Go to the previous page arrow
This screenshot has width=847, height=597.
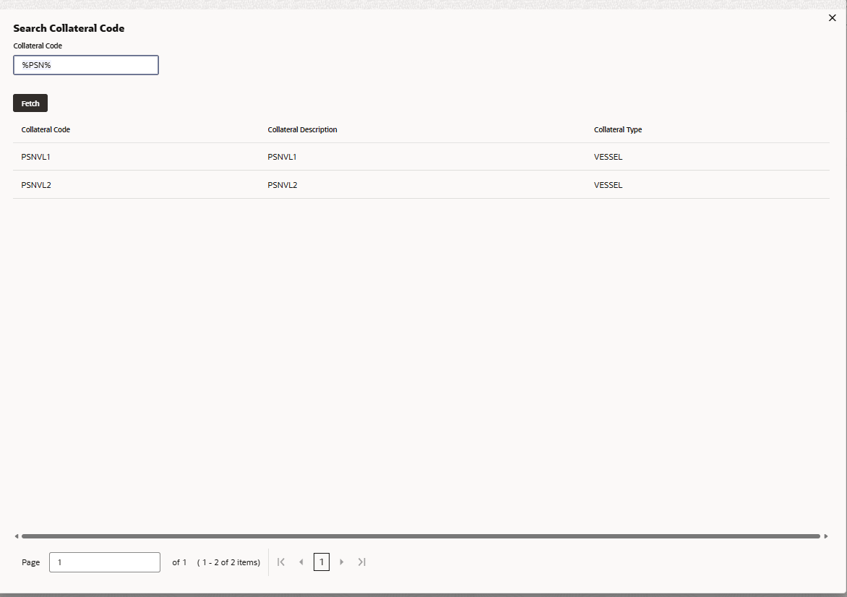pos(301,562)
